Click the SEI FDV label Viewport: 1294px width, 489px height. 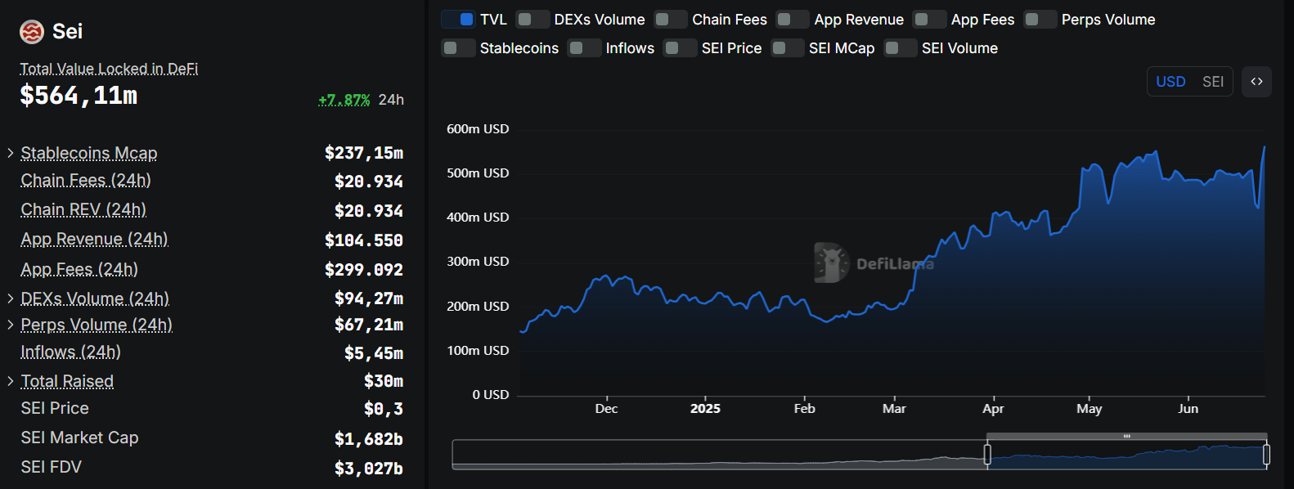point(51,467)
